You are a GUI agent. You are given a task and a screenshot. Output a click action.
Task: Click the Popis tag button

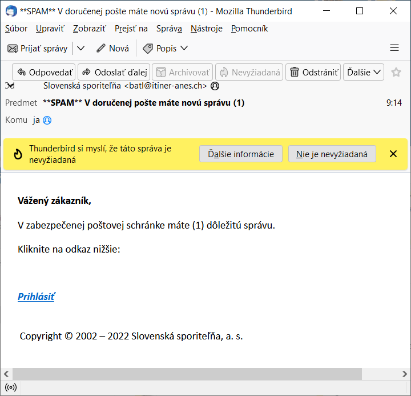[159, 49]
